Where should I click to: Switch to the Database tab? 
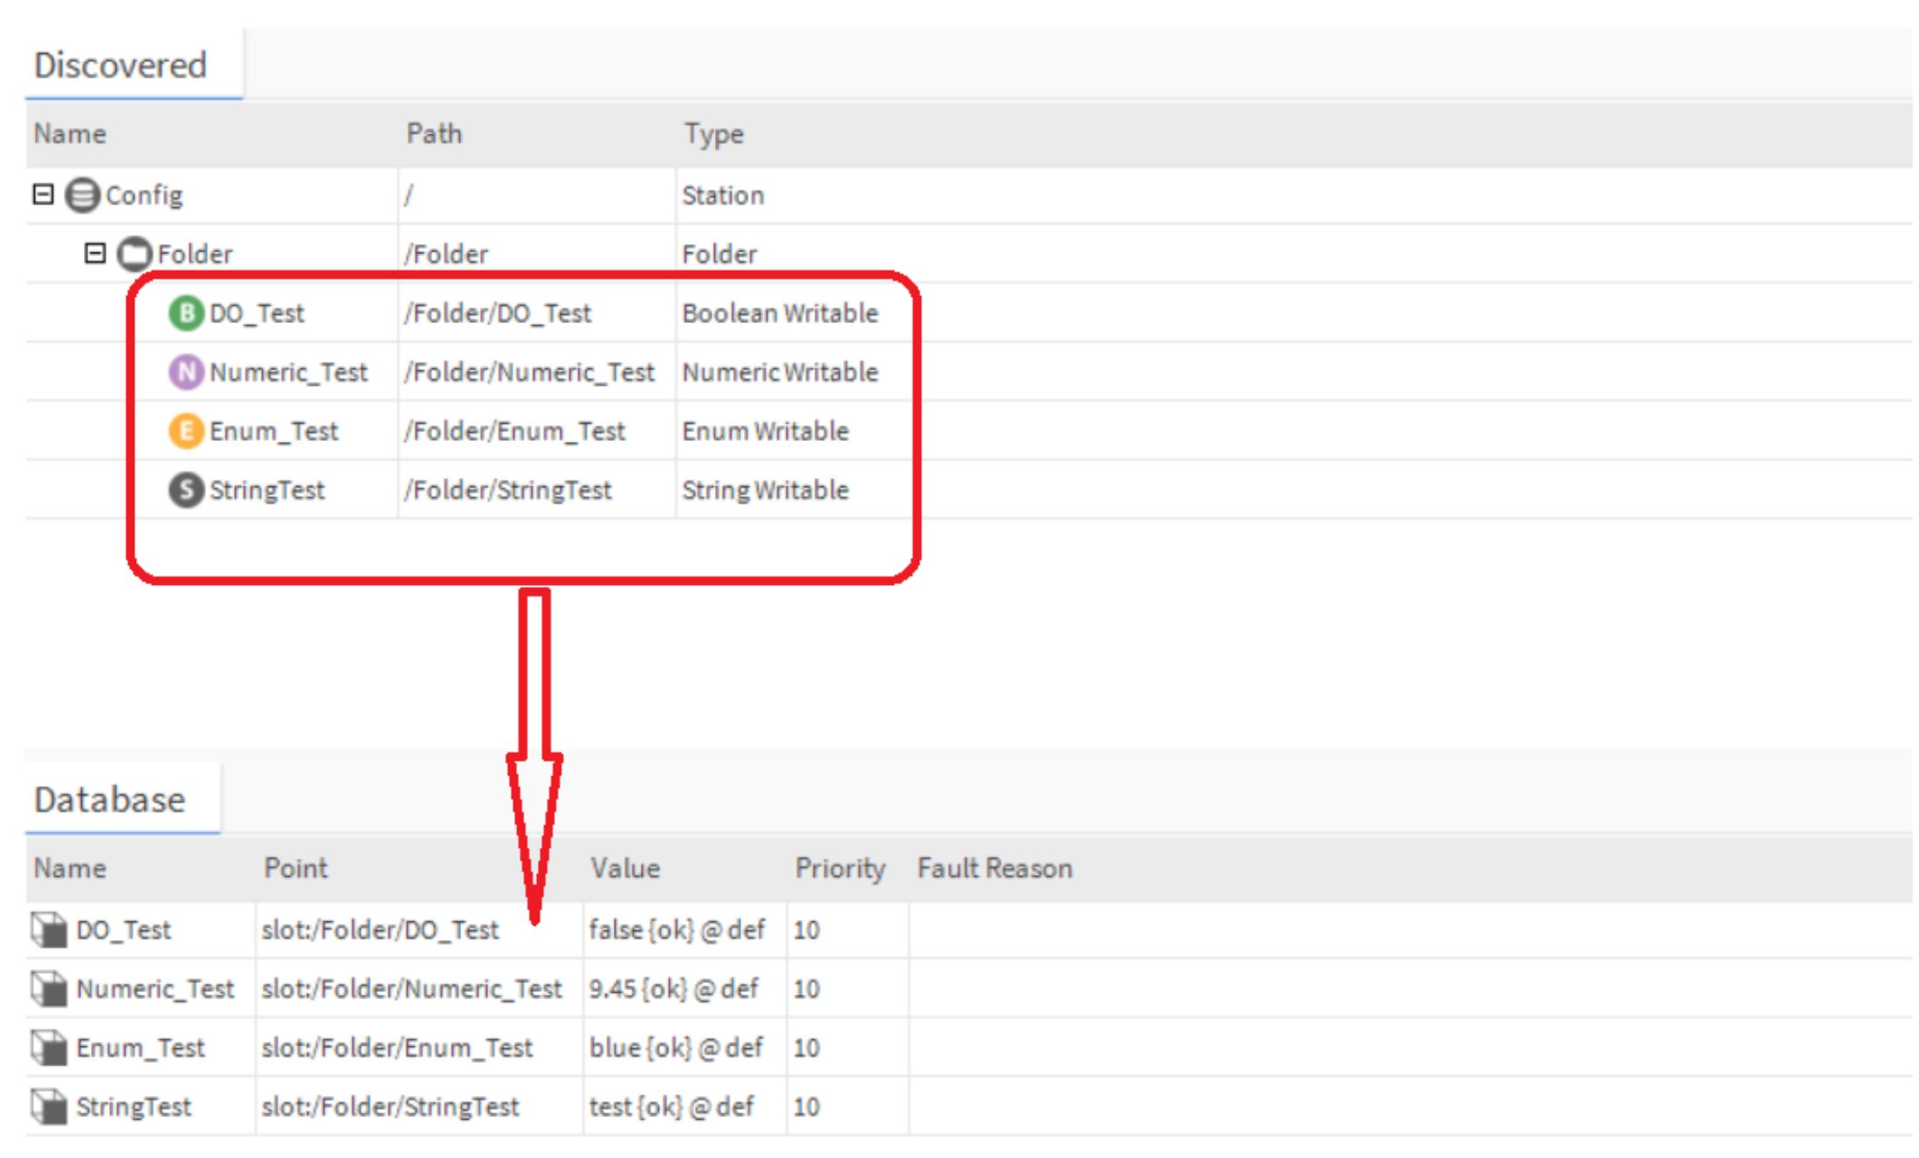click(110, 800)
